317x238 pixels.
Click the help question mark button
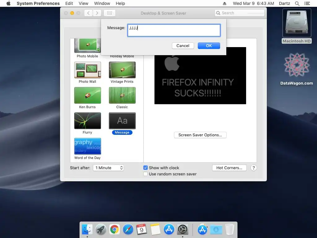click(x=254, y=168)
